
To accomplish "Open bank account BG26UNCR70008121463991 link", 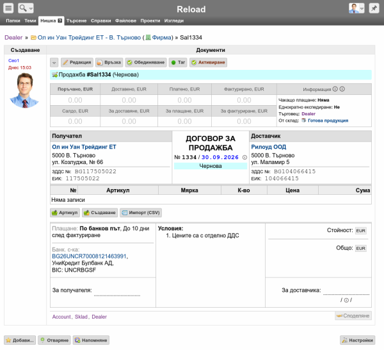I will 89,256.
